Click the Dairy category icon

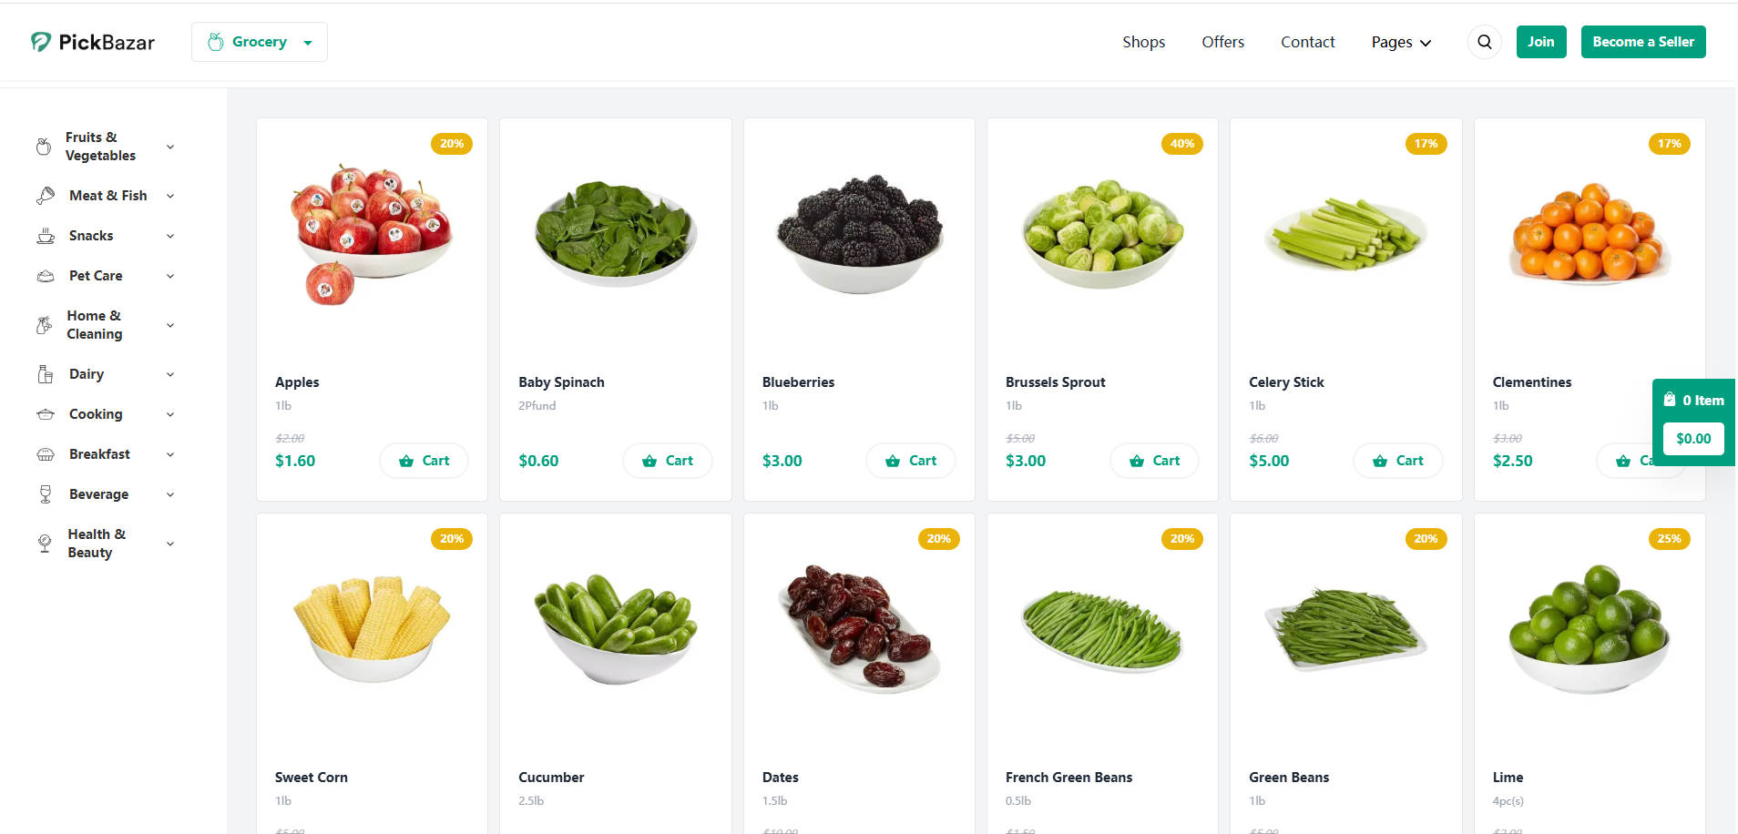click(x=46, y=373)
